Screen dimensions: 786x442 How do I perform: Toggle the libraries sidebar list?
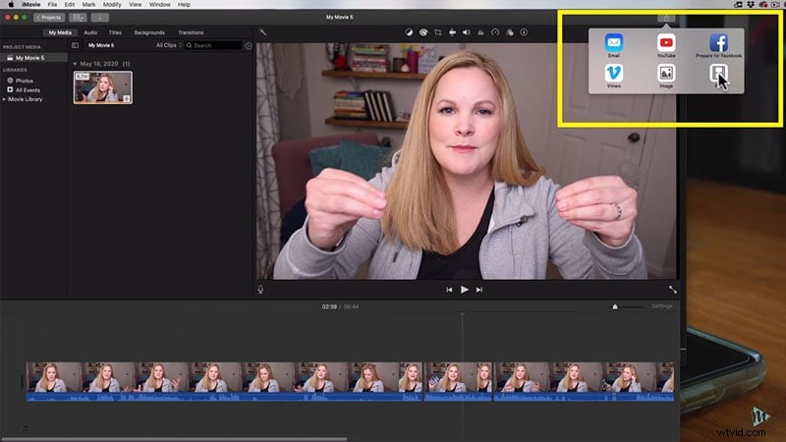(x=76, y=45)
